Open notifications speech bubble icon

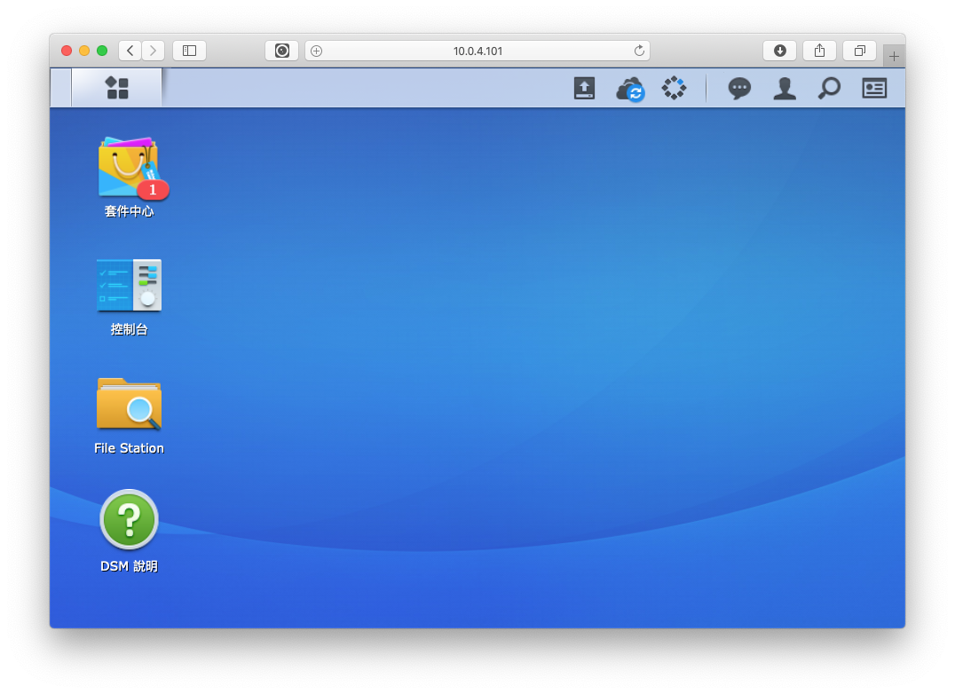739,88
